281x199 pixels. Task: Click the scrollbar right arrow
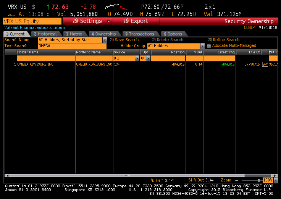point(276,176)
